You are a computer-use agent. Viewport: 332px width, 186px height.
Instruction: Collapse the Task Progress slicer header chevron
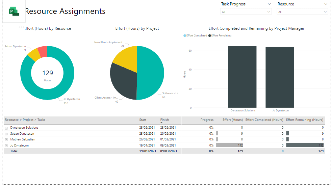pyautogui.click(x=269, y=4)
